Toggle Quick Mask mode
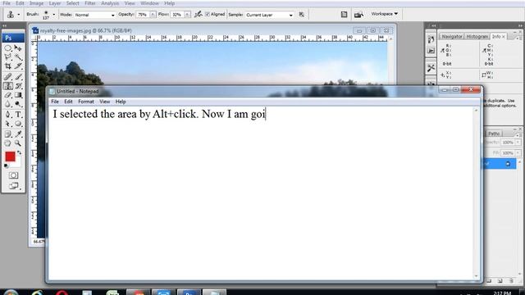Image resolution: width=525 pixels, height=295 pixels. [x=13, y=175]
